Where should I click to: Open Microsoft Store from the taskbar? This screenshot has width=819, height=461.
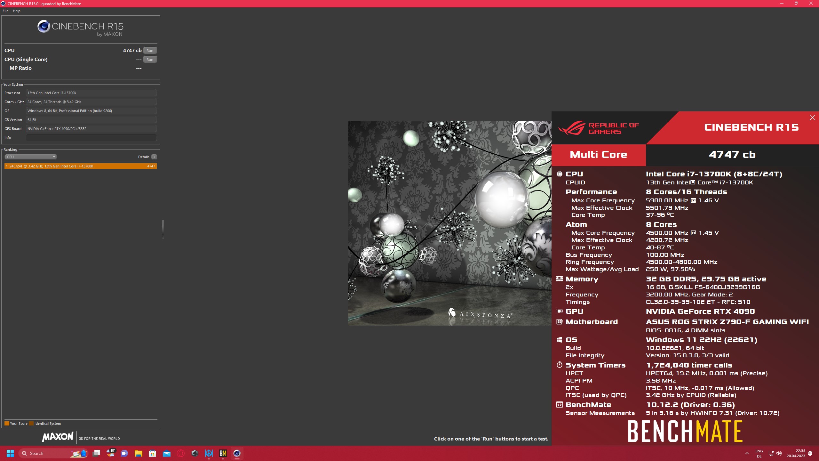click(x=152, y=453)
